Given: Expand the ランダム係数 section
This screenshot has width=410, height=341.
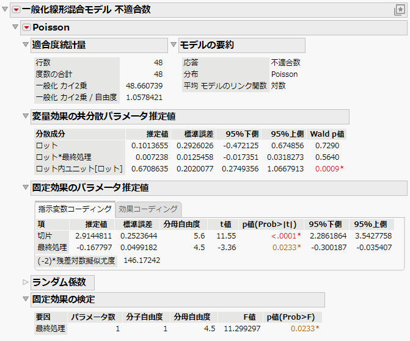Looking at the screenshot, I should pos(26,282).
